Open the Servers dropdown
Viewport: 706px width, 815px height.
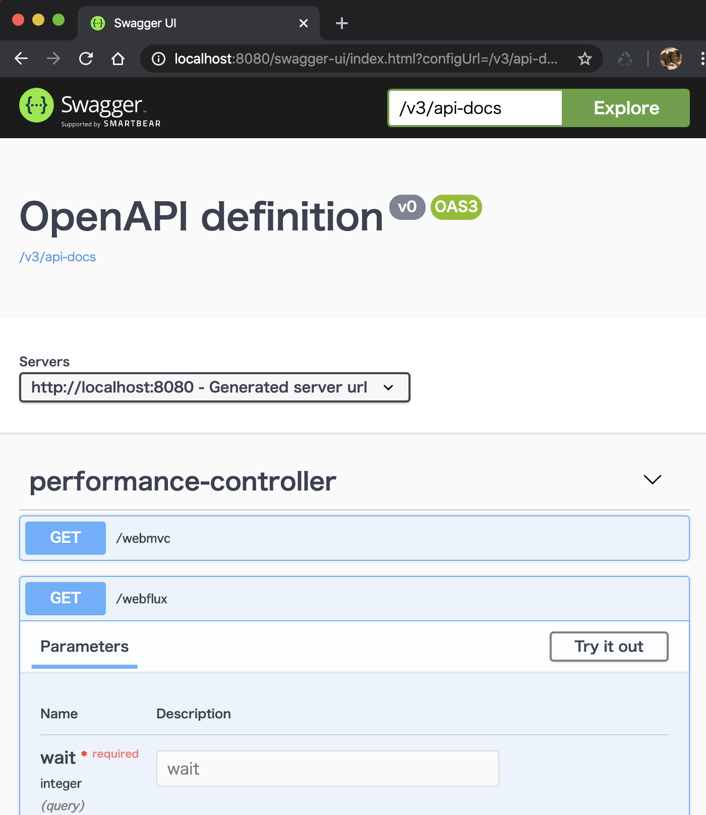point(214,387)
